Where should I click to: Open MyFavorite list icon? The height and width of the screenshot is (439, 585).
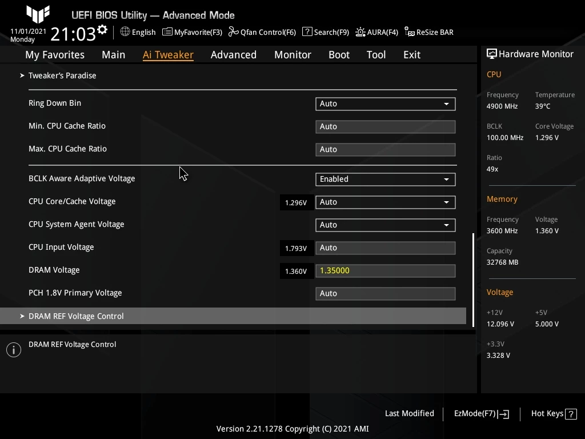pyautogui.click(x=167, y=32)
